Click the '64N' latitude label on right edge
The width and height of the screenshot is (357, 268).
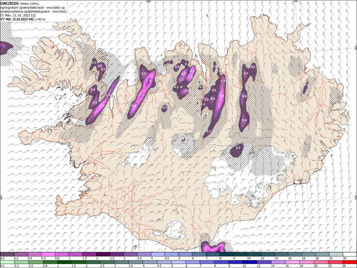coord(355,197)
